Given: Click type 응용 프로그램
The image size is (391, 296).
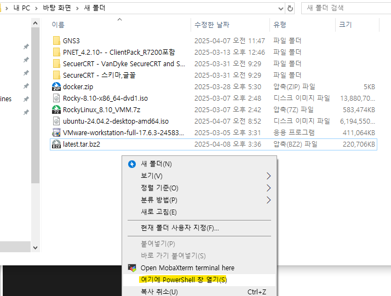Looking at the screenshot, I should point(294,133).
